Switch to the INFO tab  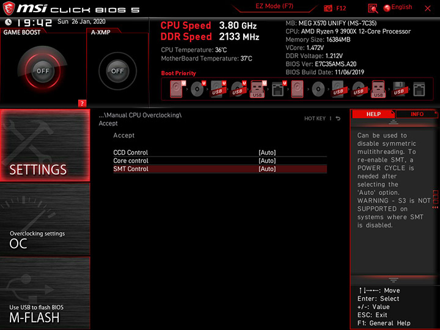(x=417, y=114)
